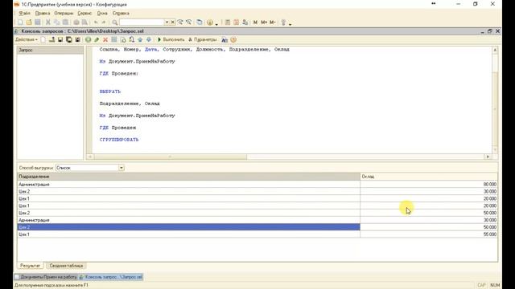Switch to the Сводная таблица tab
The image size is (515, 289).
pyautogui.click(x=66, y=266)
